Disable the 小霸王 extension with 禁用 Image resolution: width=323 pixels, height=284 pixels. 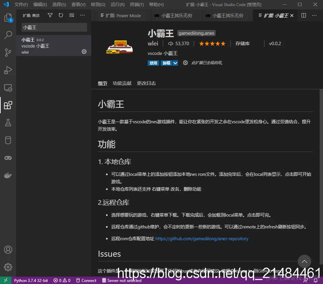pyautogui.click(x=153, y=63)
